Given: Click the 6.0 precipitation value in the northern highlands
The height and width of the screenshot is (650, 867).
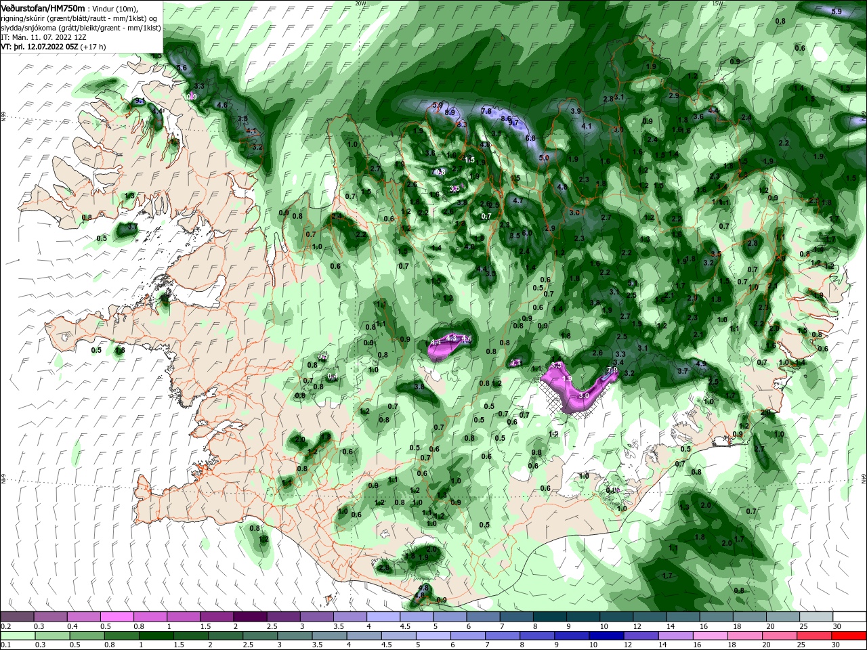Looking at the screenshot, I should tap(526, 233).
